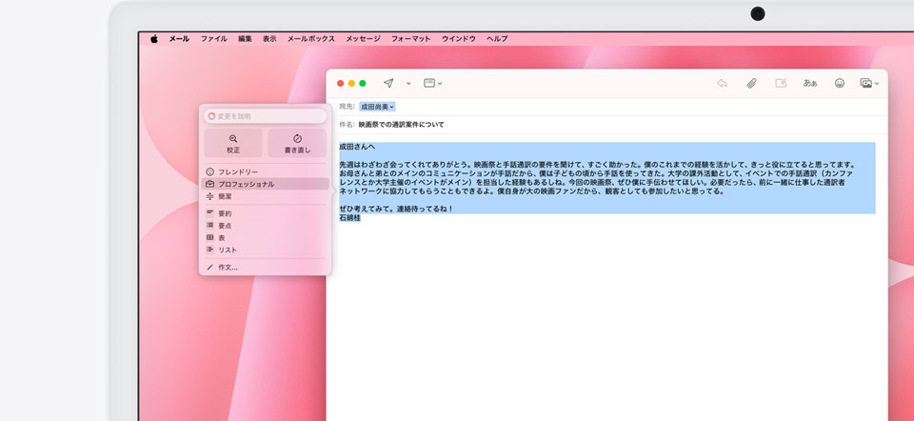Select 要点 key points option
The height and width of the screenshot is (421, 914).
225,226
